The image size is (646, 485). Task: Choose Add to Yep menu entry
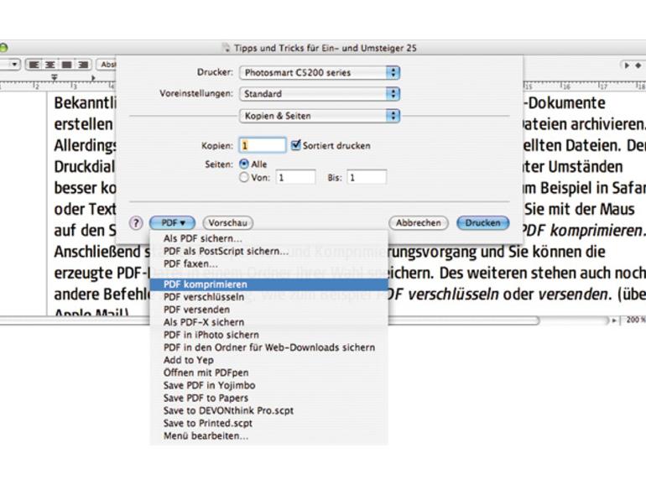(269, 360)
